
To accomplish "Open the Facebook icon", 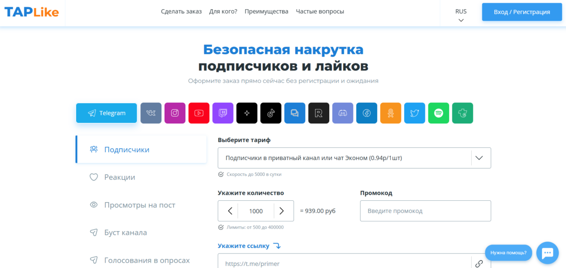I will (367, 113).
